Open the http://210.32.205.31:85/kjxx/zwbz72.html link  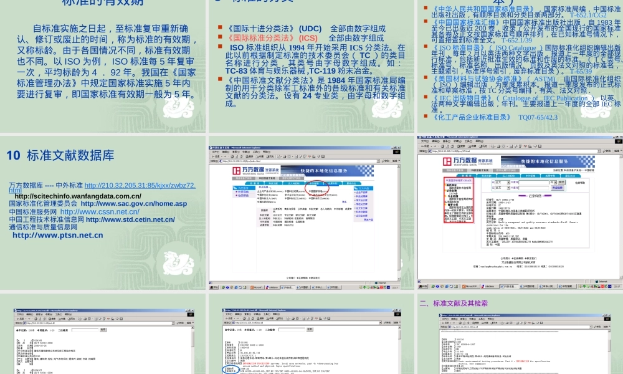click(140, 185)
